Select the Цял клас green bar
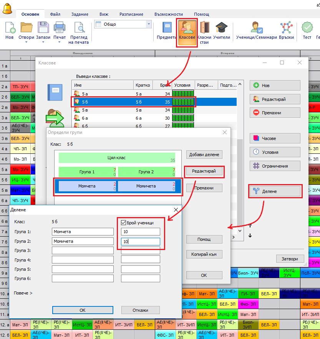 pyautogui.click(x=117, y=158)
